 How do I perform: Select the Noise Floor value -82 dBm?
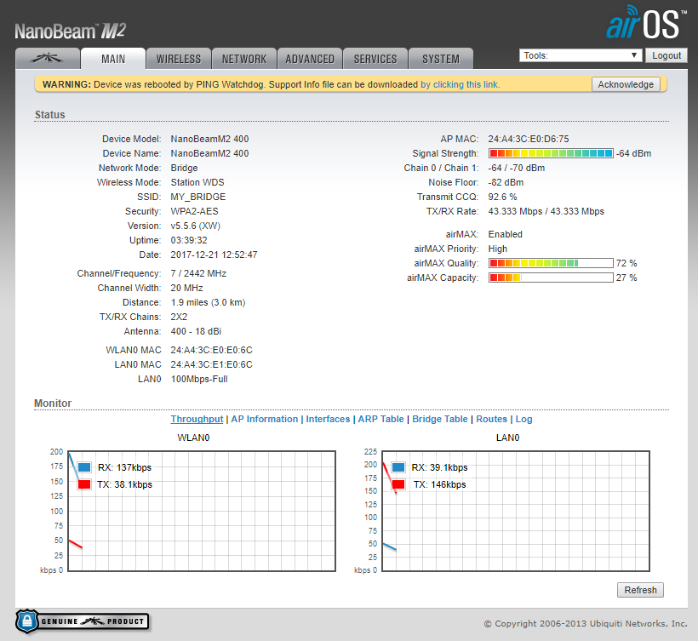click(x=506, y=182)
